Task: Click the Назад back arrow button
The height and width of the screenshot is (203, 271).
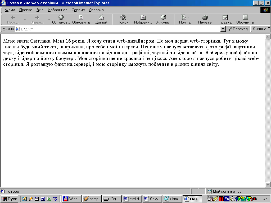Action: (x=13, y=19)
